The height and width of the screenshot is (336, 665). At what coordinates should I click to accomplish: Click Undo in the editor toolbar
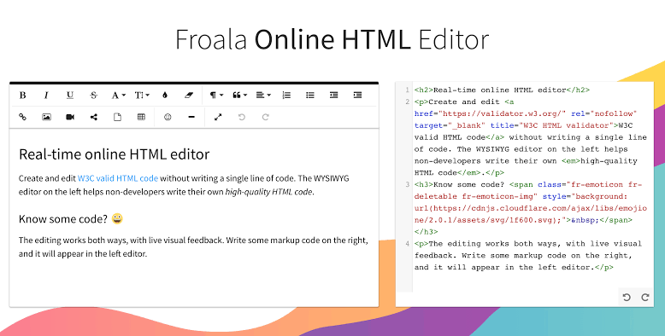[x=242, y=117]
